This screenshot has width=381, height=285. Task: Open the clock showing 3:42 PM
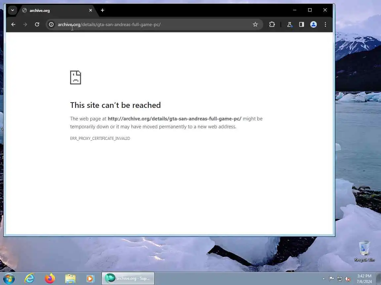[x=364, y=279]
